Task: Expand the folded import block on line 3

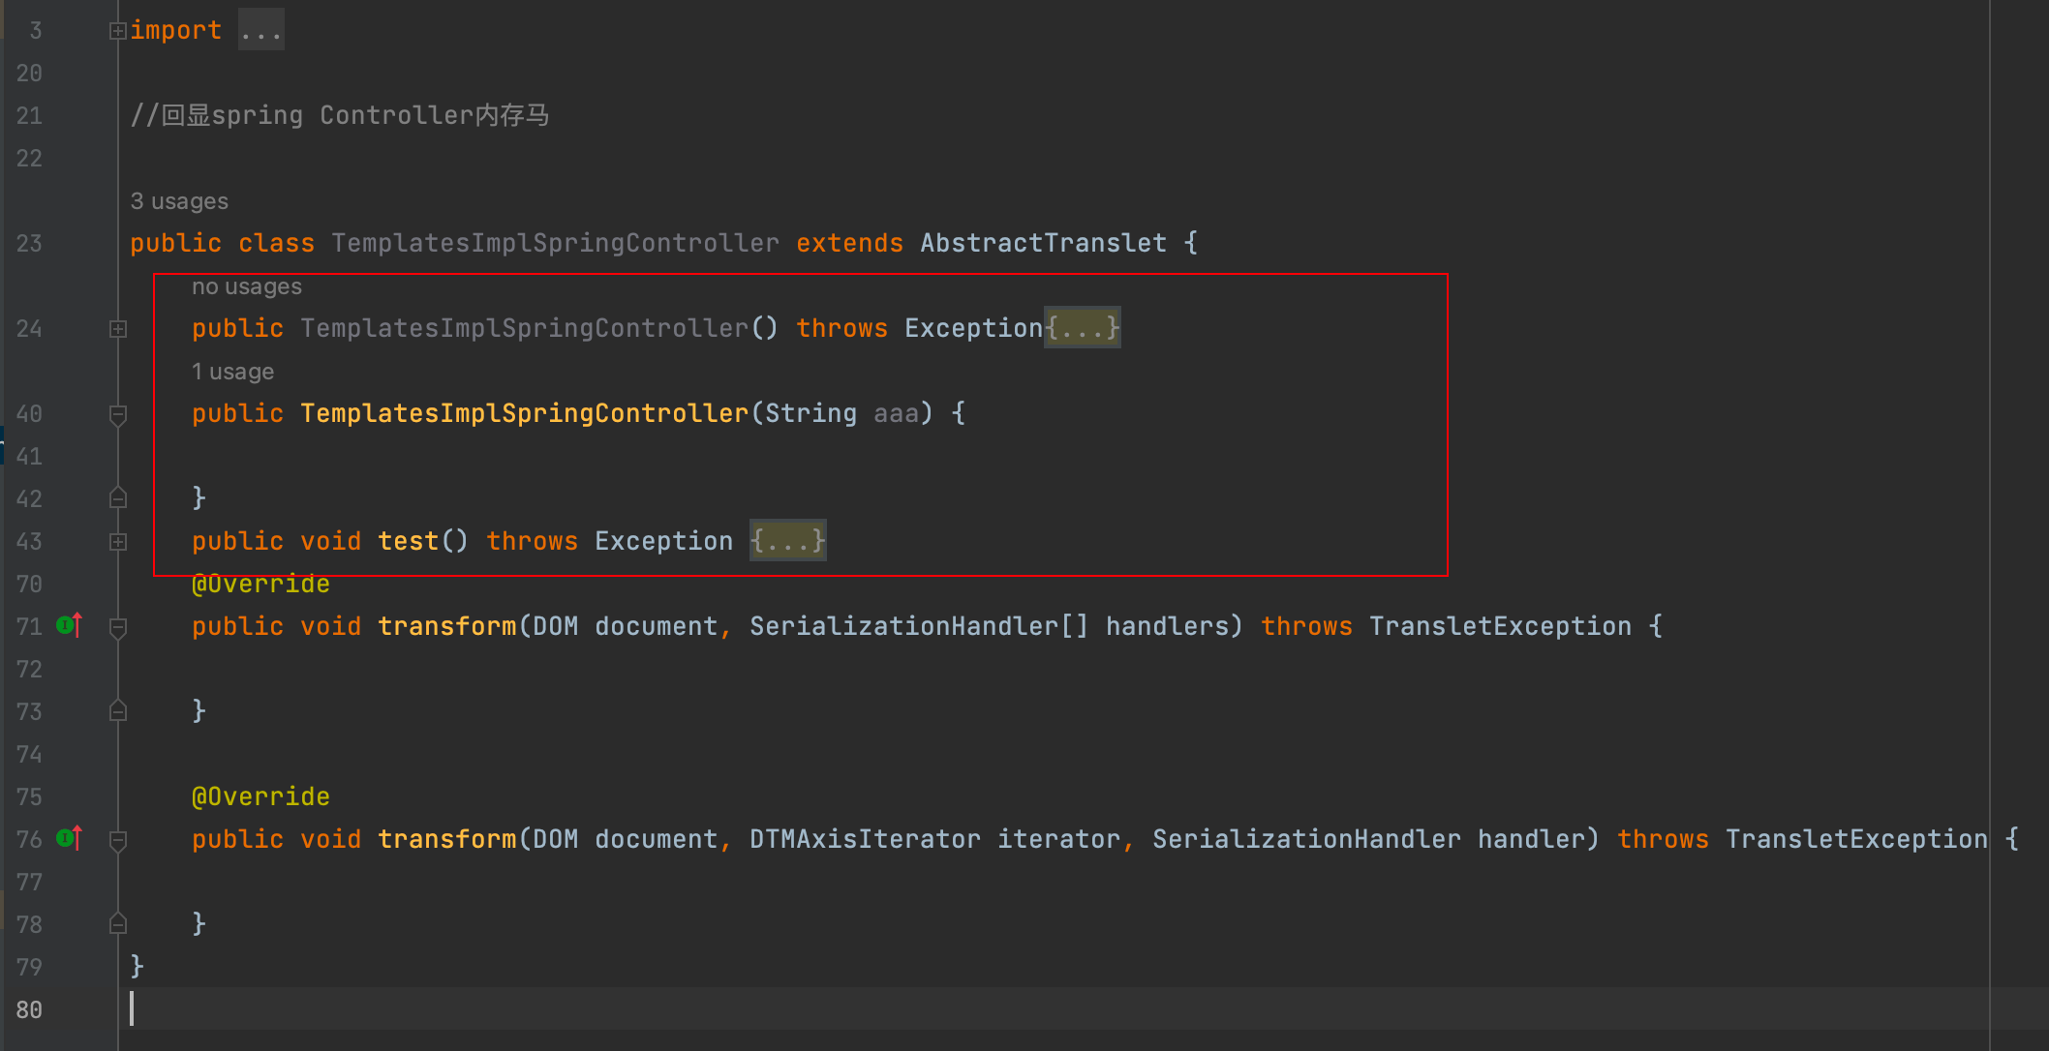Action: pos(118,31)
